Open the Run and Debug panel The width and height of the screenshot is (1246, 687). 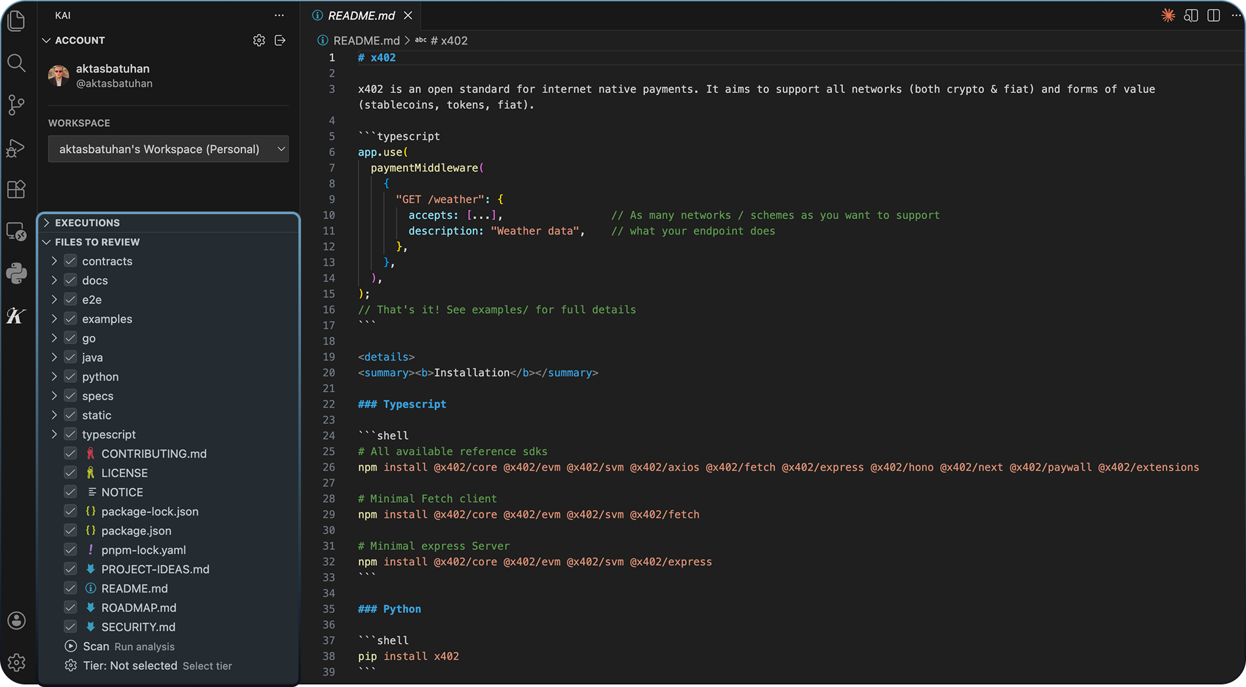[17, 148]
